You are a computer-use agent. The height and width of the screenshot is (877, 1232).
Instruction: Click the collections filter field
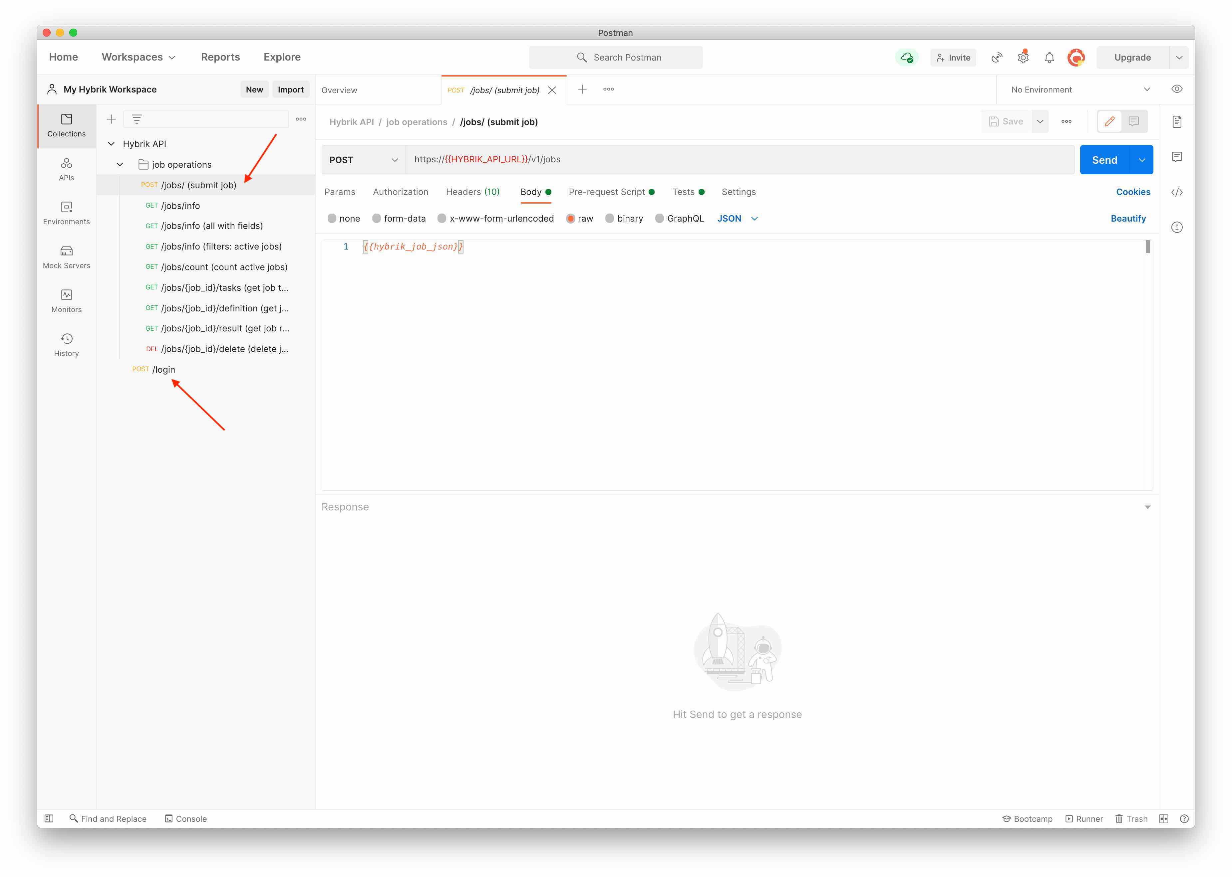[x=206, y=119]
